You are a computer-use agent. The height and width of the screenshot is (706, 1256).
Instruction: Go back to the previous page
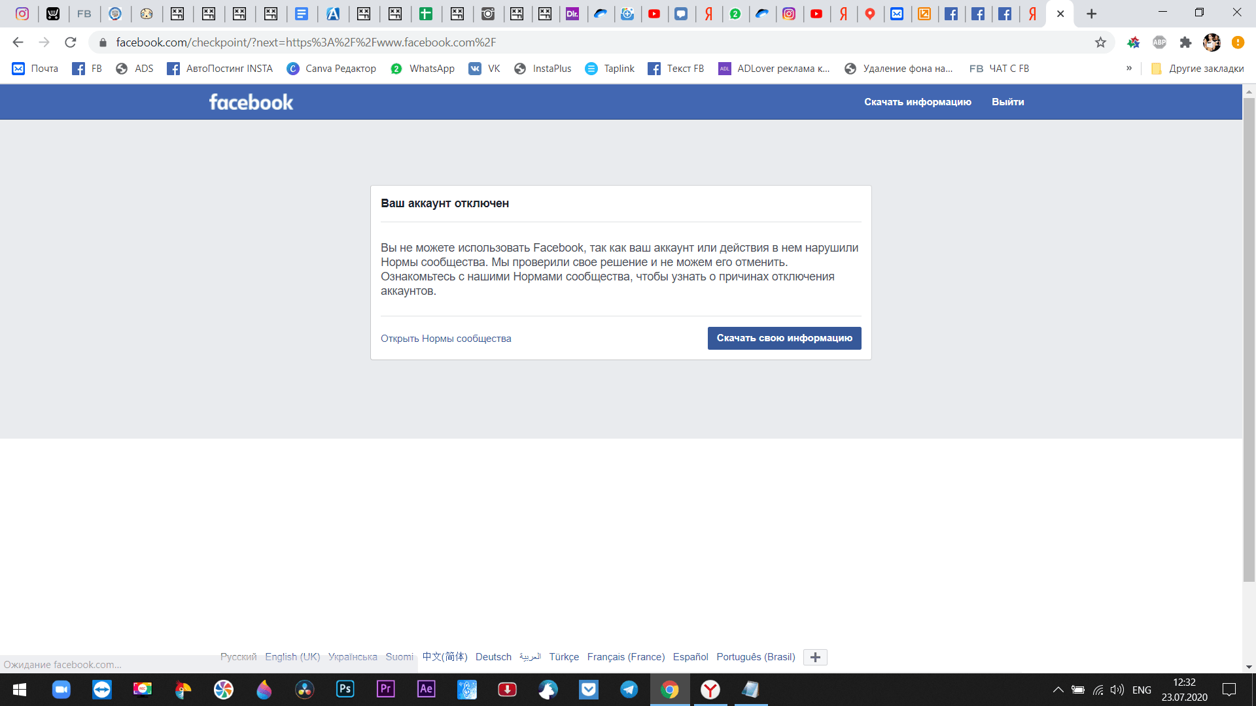[x=18, y=42]
